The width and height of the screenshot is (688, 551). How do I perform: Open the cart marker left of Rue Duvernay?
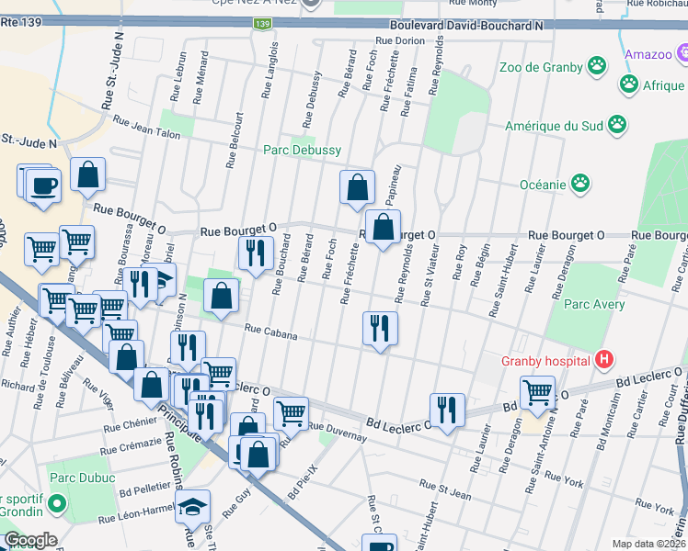pos(291,416)
